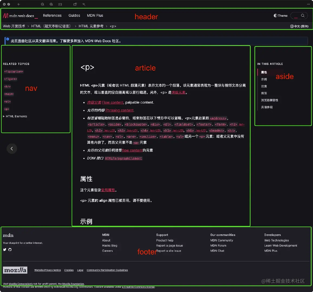Open Careers in the footer
The height and width of the screenshot is (292, 313).
pos(107,251)
